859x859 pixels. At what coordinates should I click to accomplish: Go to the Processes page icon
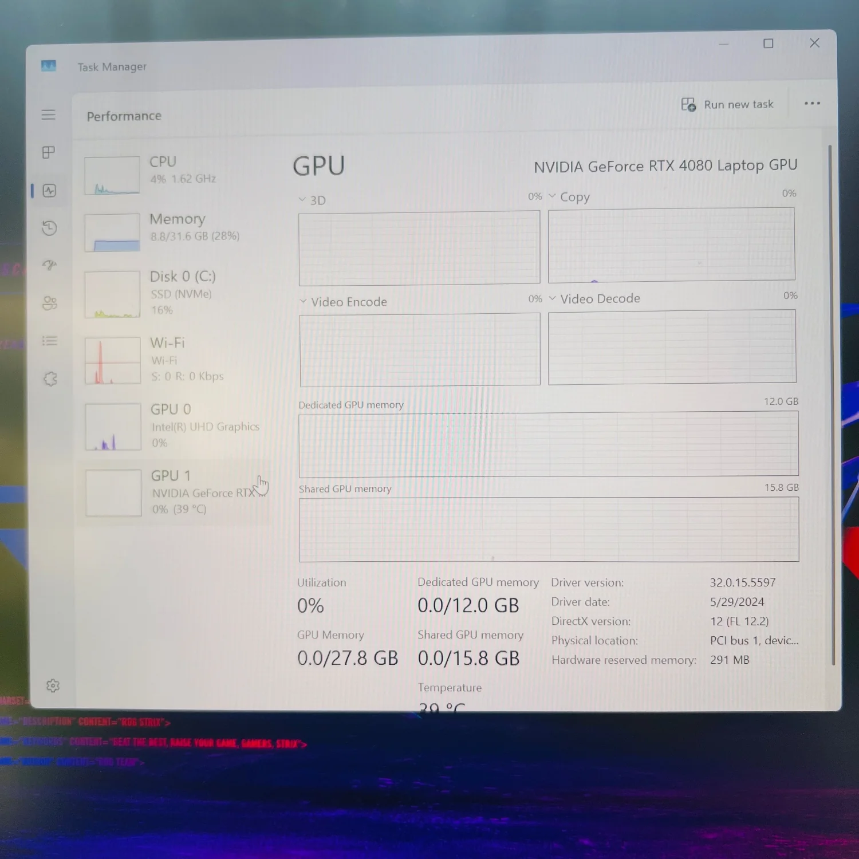click(x=49, y=152)
